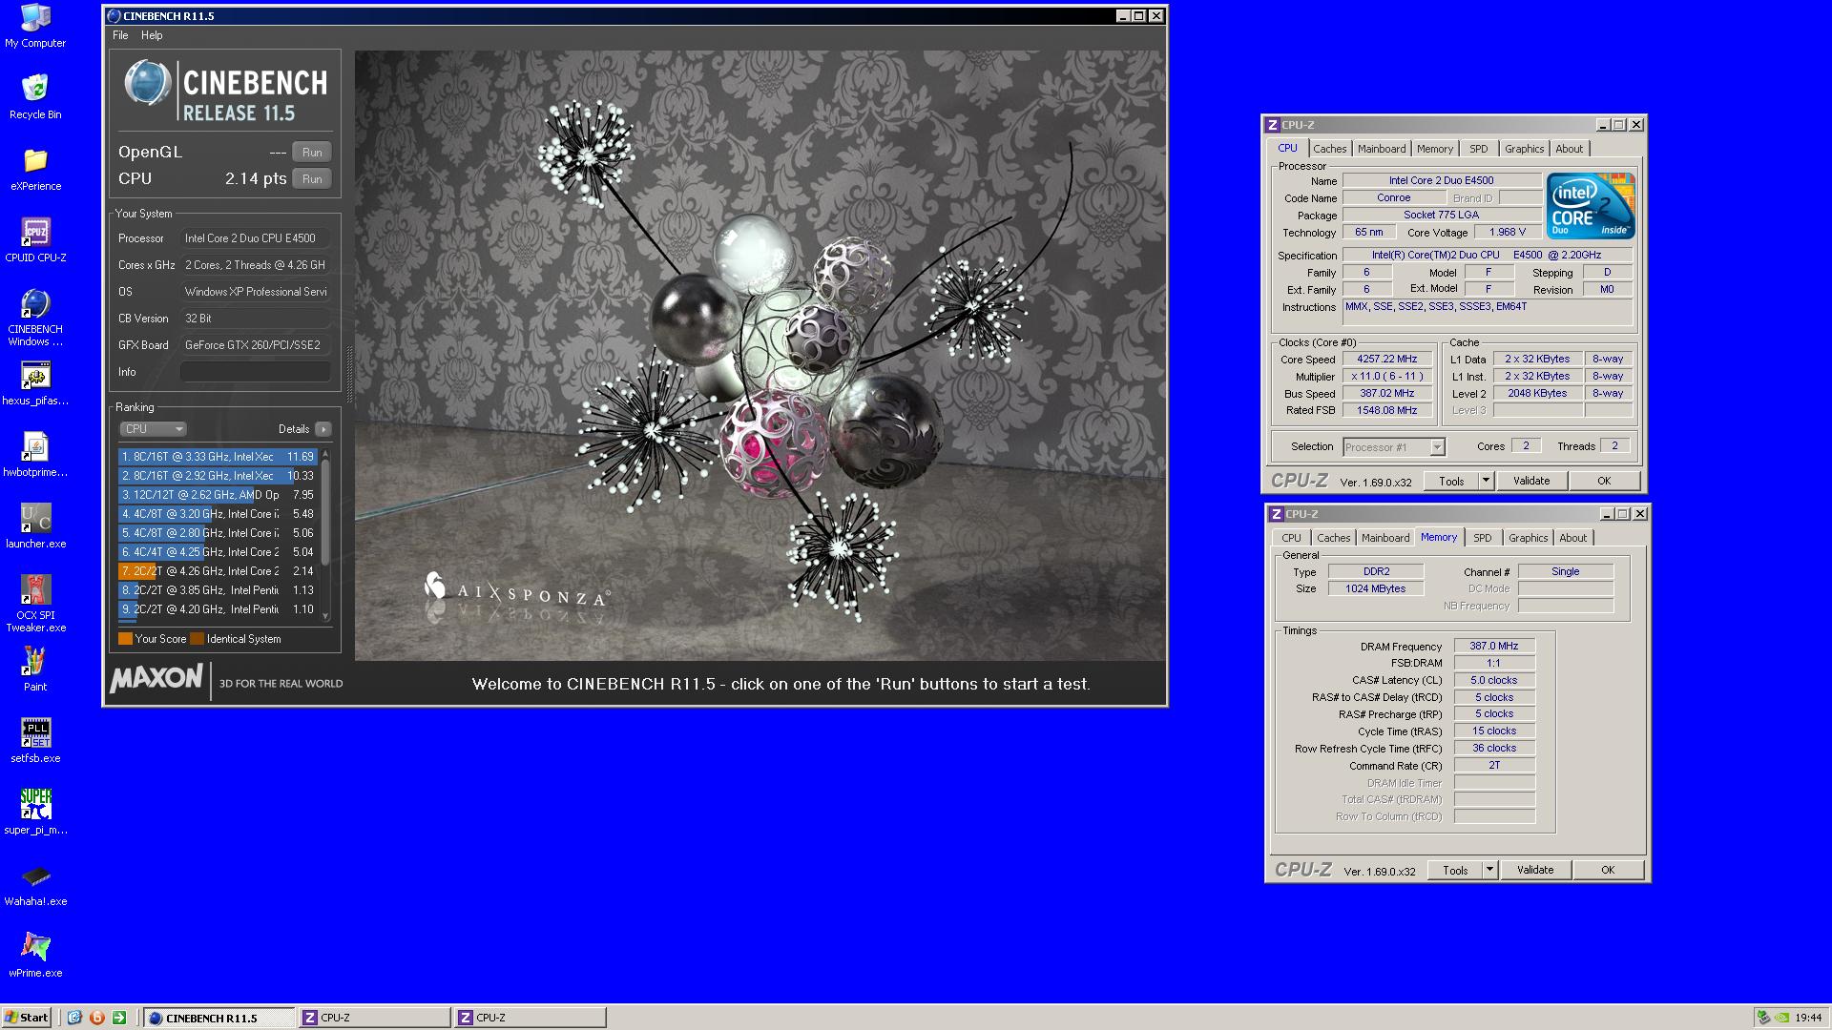Open Graphics tab in top CPU-Z window
The image size is (1832, 1030).
[1524, 149]
